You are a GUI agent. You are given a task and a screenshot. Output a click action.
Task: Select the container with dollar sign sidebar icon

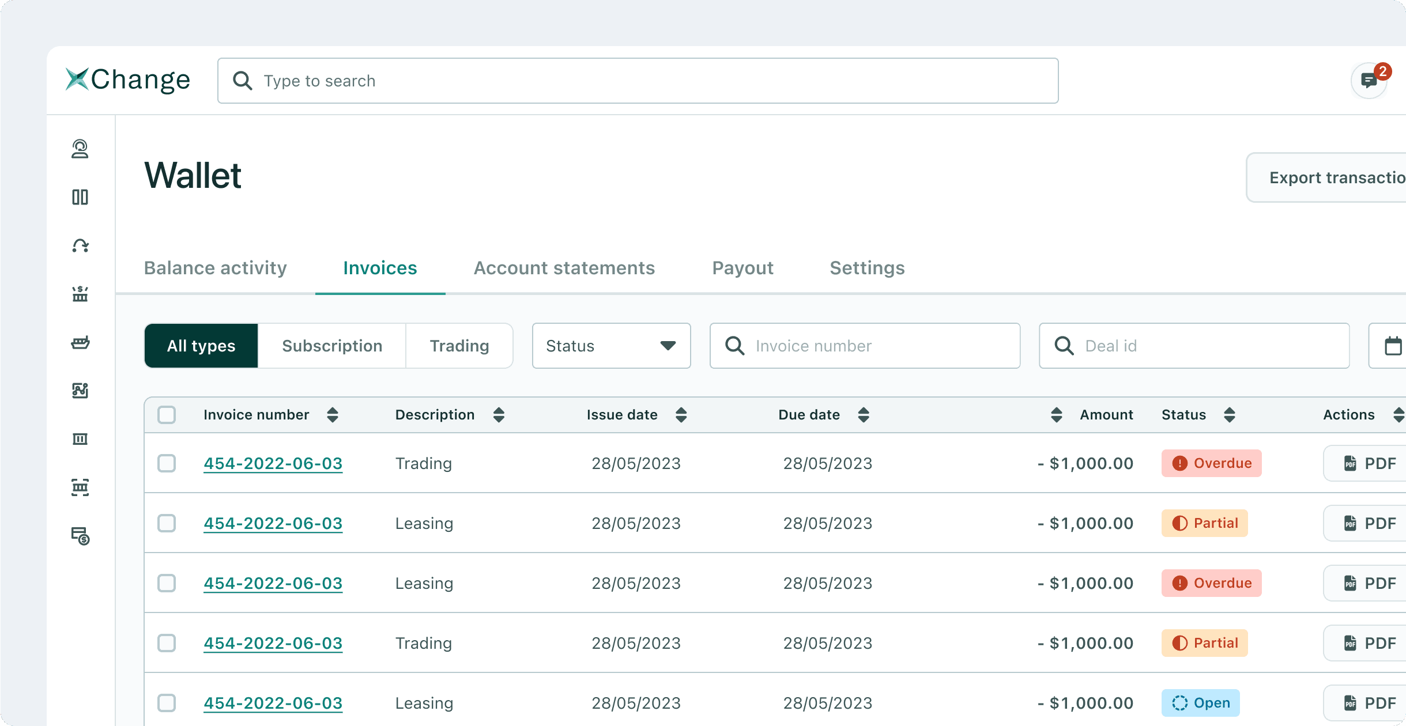point(80,294)
